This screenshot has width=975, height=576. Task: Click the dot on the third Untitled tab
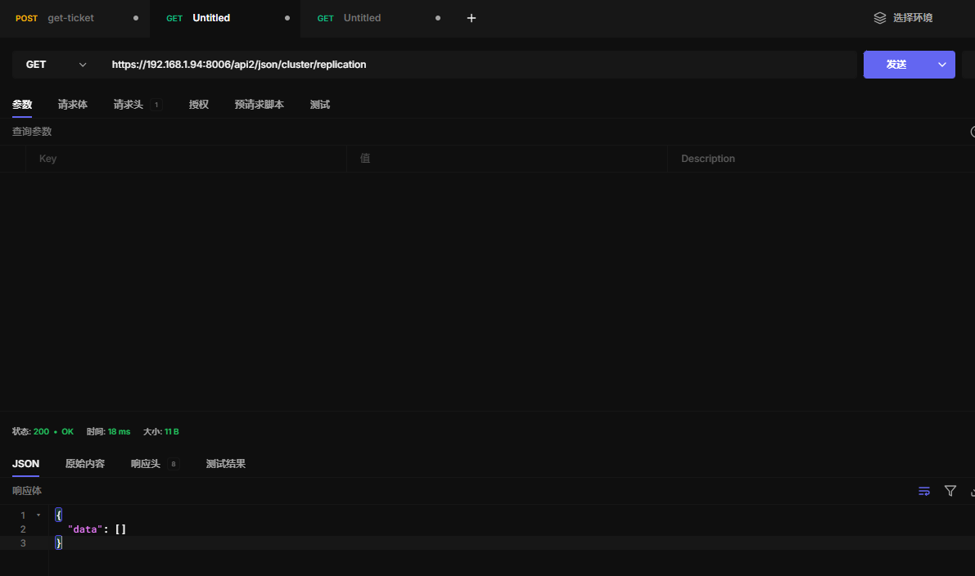tap(438, 18)
